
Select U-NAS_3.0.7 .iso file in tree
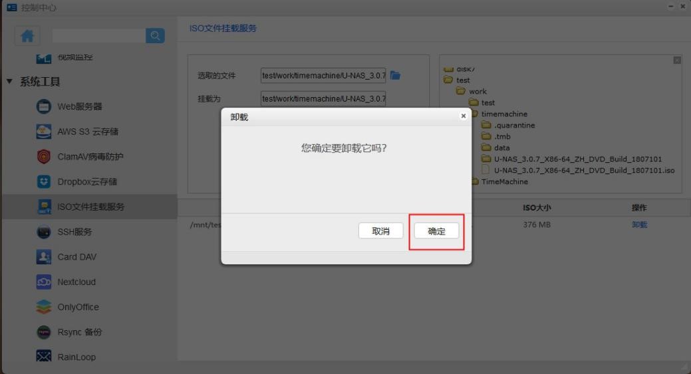click(583, 170)
